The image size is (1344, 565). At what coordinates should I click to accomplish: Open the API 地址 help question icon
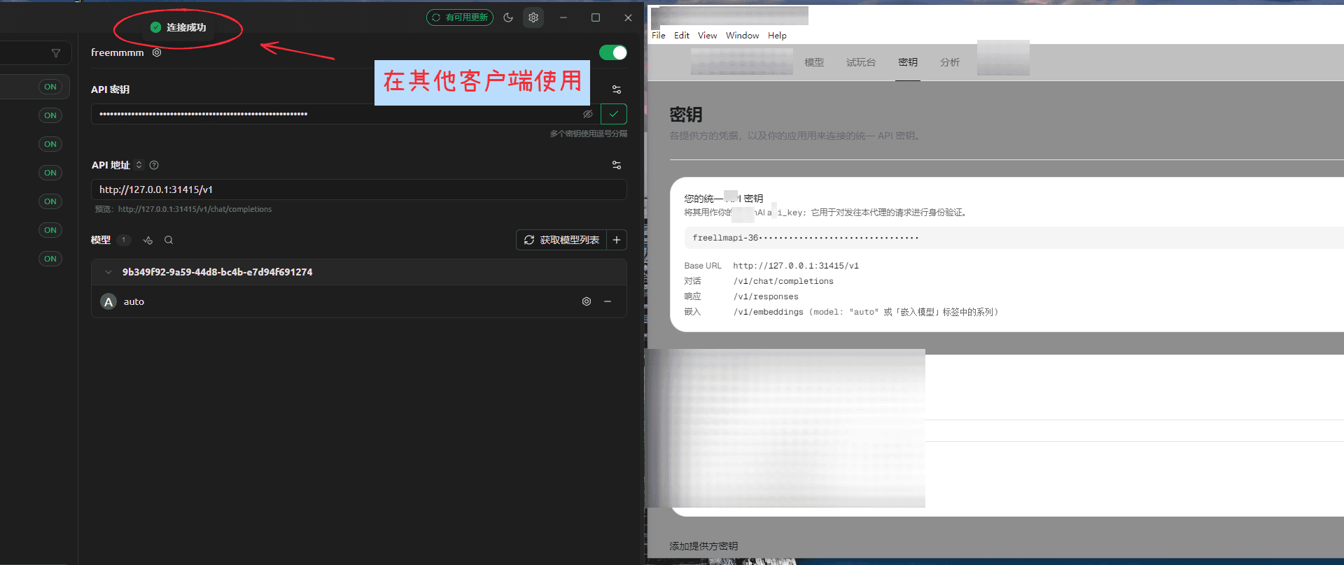click(154, 165)
